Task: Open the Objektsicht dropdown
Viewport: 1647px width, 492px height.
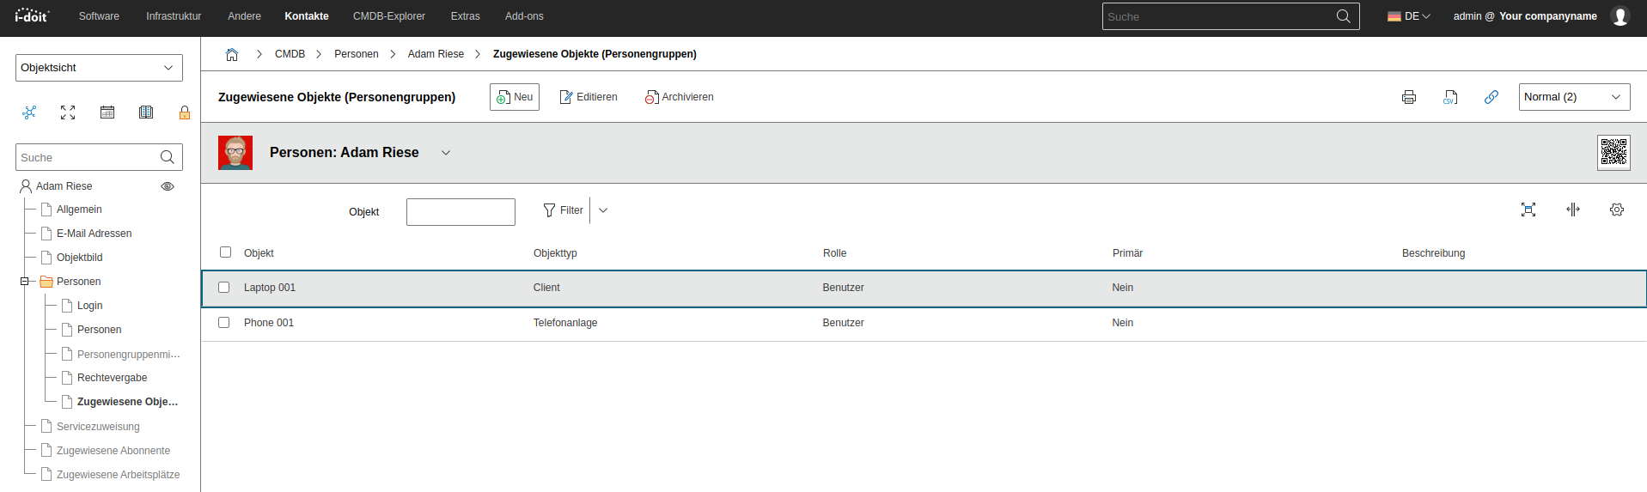Action: pos(99,68)
